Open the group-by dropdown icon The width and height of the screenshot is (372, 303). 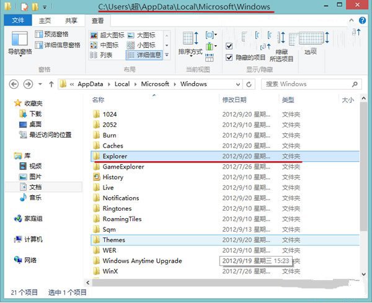pyautogui.click(x=211, y=35)
